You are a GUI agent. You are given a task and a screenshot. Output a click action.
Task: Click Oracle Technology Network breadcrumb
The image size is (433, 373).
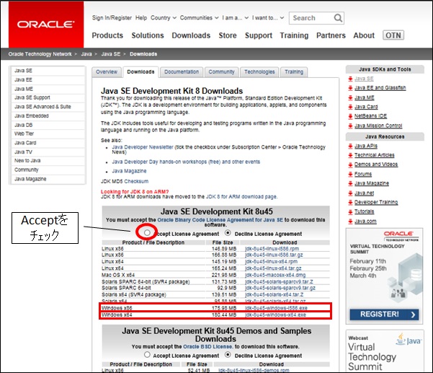coord(40,54)
